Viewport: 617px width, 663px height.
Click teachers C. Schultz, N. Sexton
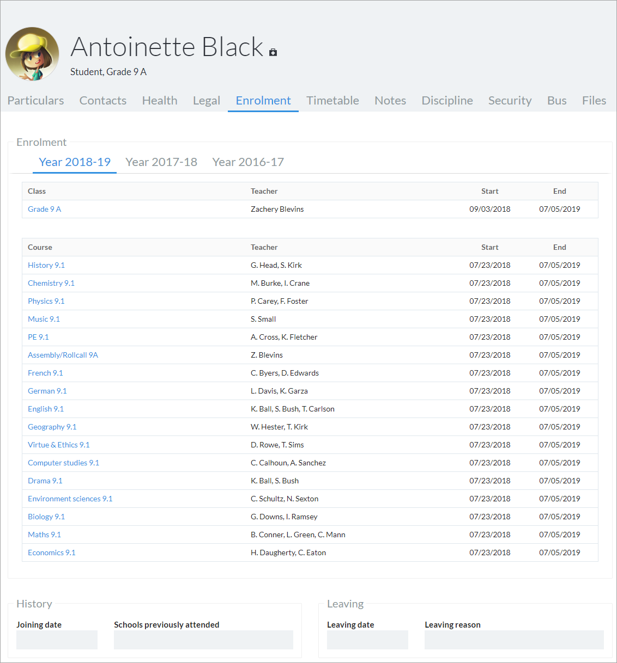[x=285, y=499]
